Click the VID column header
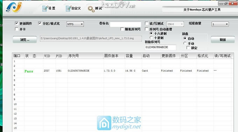 [x=49, y=56]
